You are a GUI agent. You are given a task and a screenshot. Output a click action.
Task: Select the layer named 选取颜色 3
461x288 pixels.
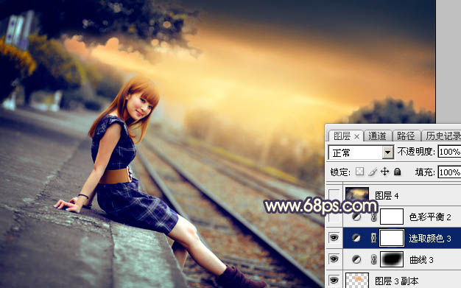click(x=430, y=239)
